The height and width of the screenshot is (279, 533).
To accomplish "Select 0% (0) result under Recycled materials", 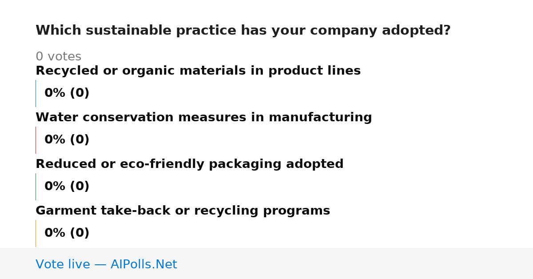I will (67, 93).
